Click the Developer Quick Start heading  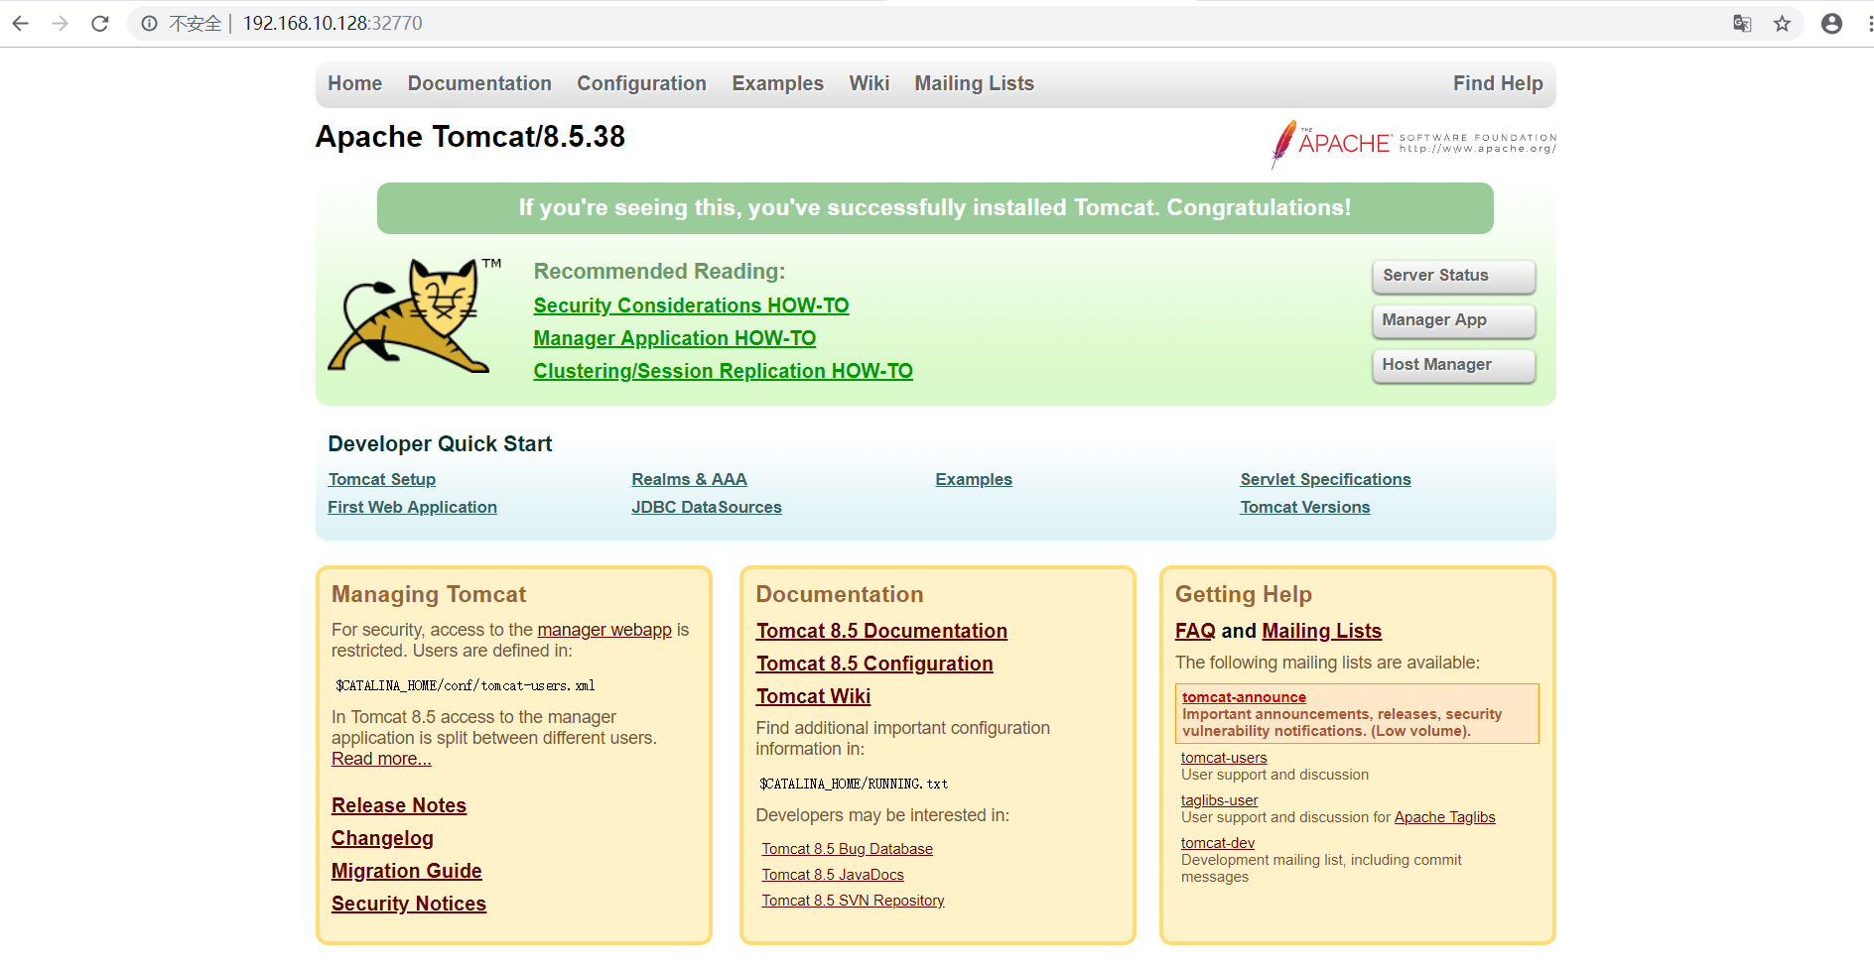tap(440, 444)
